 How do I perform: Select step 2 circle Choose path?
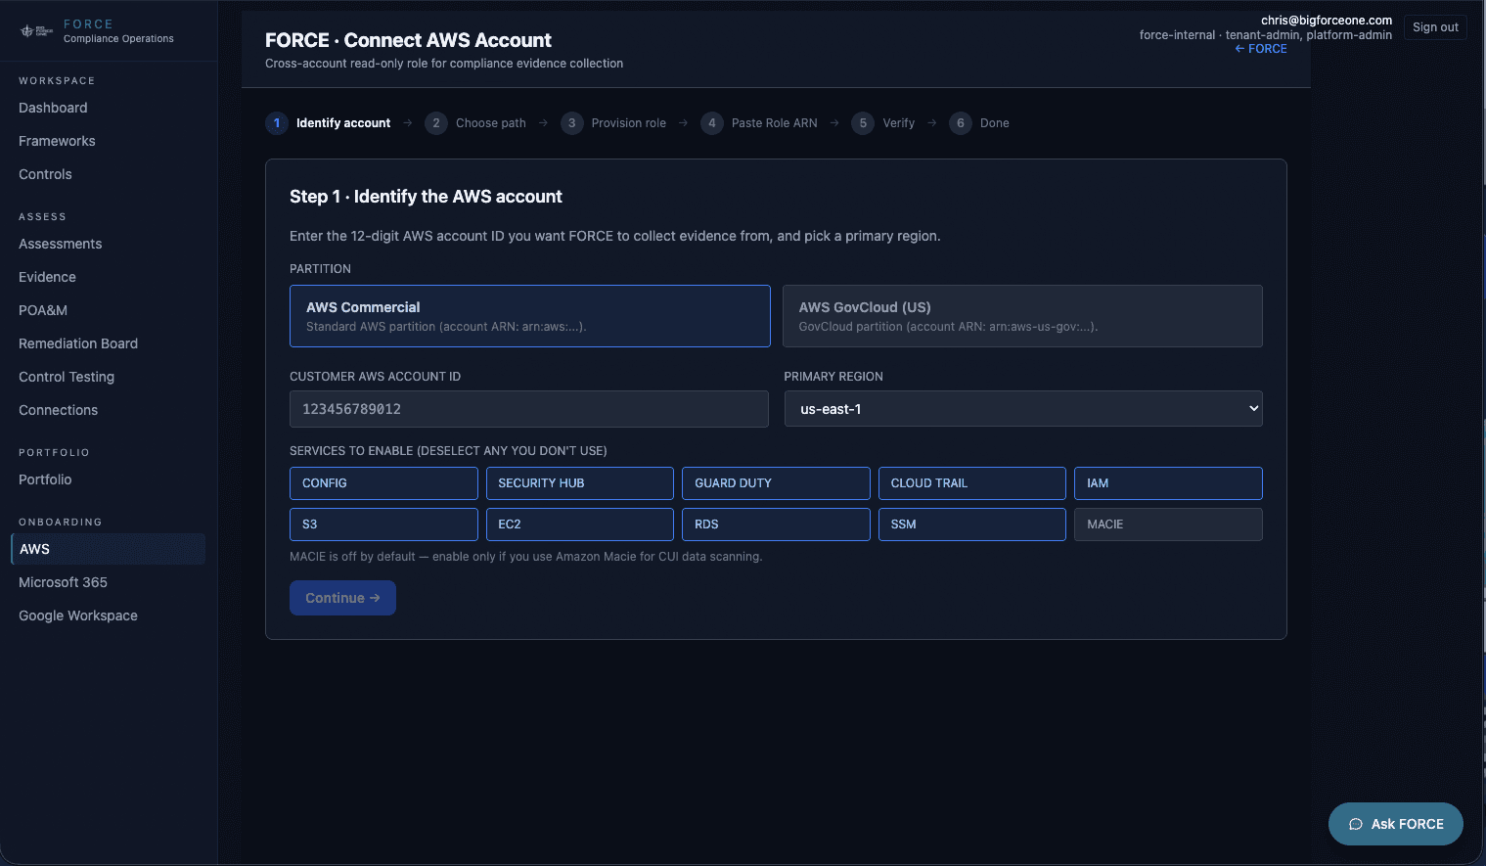[436, 123]
